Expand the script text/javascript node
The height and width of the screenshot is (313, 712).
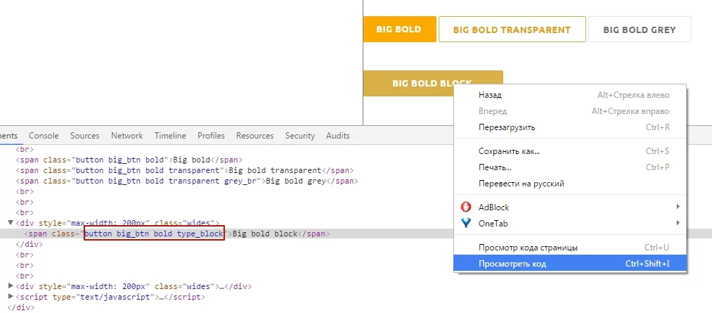click(x=11, y=297)
